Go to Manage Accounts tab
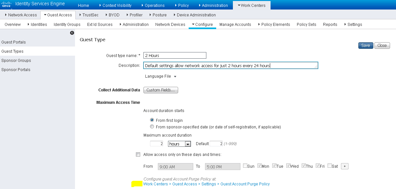The width and height of the screenshot is (396, 189). pyautogui.click(x=235, y=25)
